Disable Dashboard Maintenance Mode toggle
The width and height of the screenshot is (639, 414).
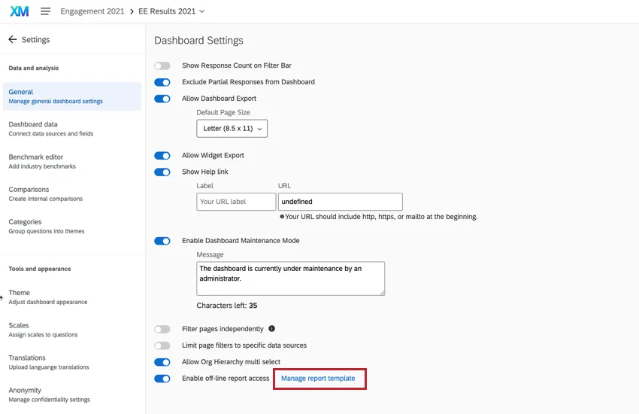[162, 241]
